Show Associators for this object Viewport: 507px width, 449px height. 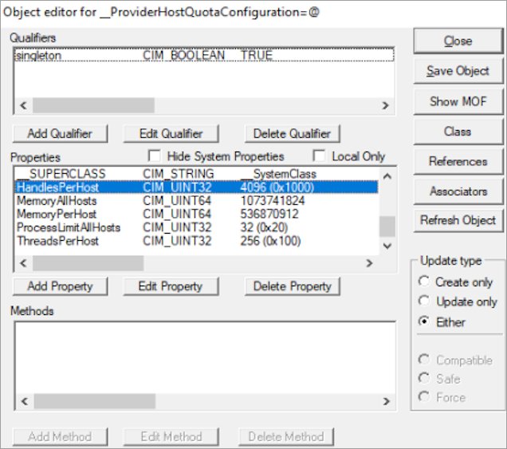[458, 191]
